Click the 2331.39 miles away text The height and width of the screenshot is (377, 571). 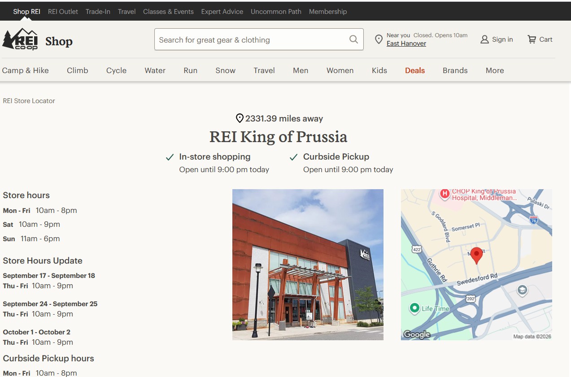[284, 119]
